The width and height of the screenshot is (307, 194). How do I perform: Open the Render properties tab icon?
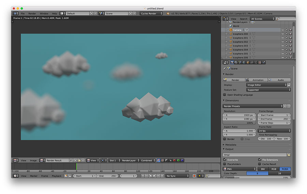232,63
